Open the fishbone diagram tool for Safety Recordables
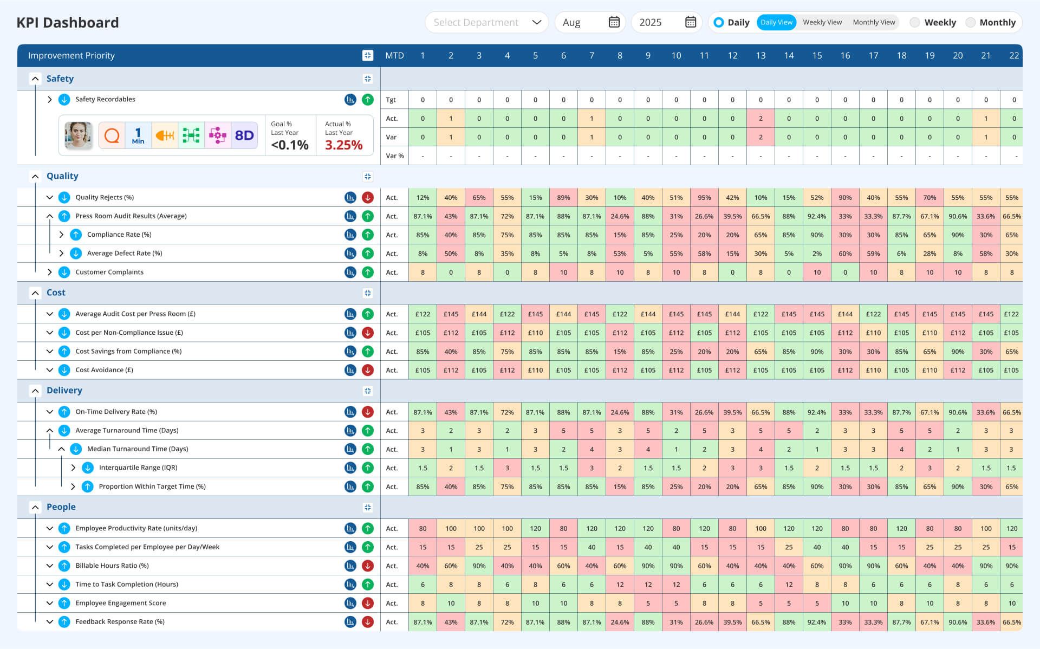This screenshot has width=1040, height=649. click(165, 135)
